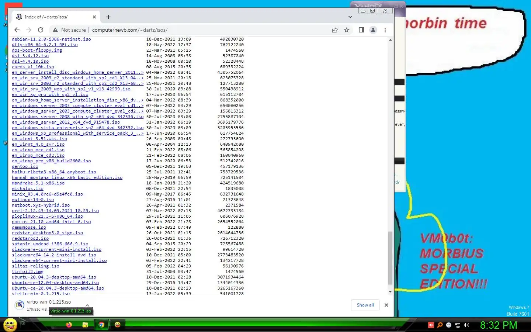
Task: Open hannah_montana_linux_x86_basic_edition.iso link
Action: pyautogui.click(x=67, y=177)
